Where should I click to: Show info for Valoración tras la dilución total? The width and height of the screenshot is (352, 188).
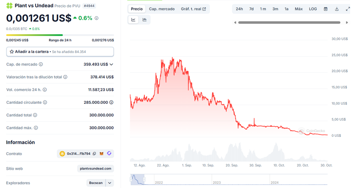(66, 77)
